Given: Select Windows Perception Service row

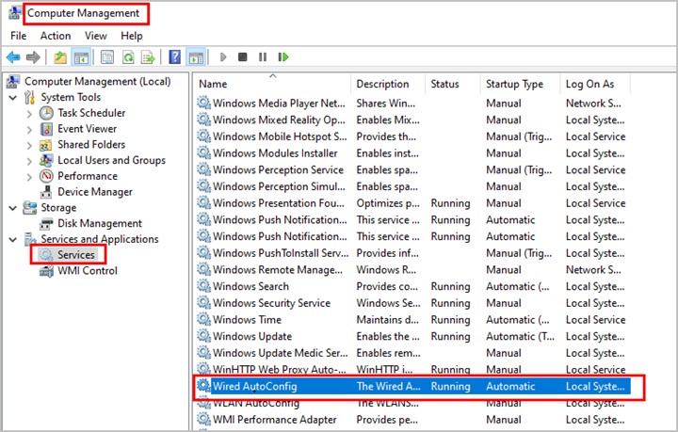Looking at the screenshot, I should tap(413, 169).
